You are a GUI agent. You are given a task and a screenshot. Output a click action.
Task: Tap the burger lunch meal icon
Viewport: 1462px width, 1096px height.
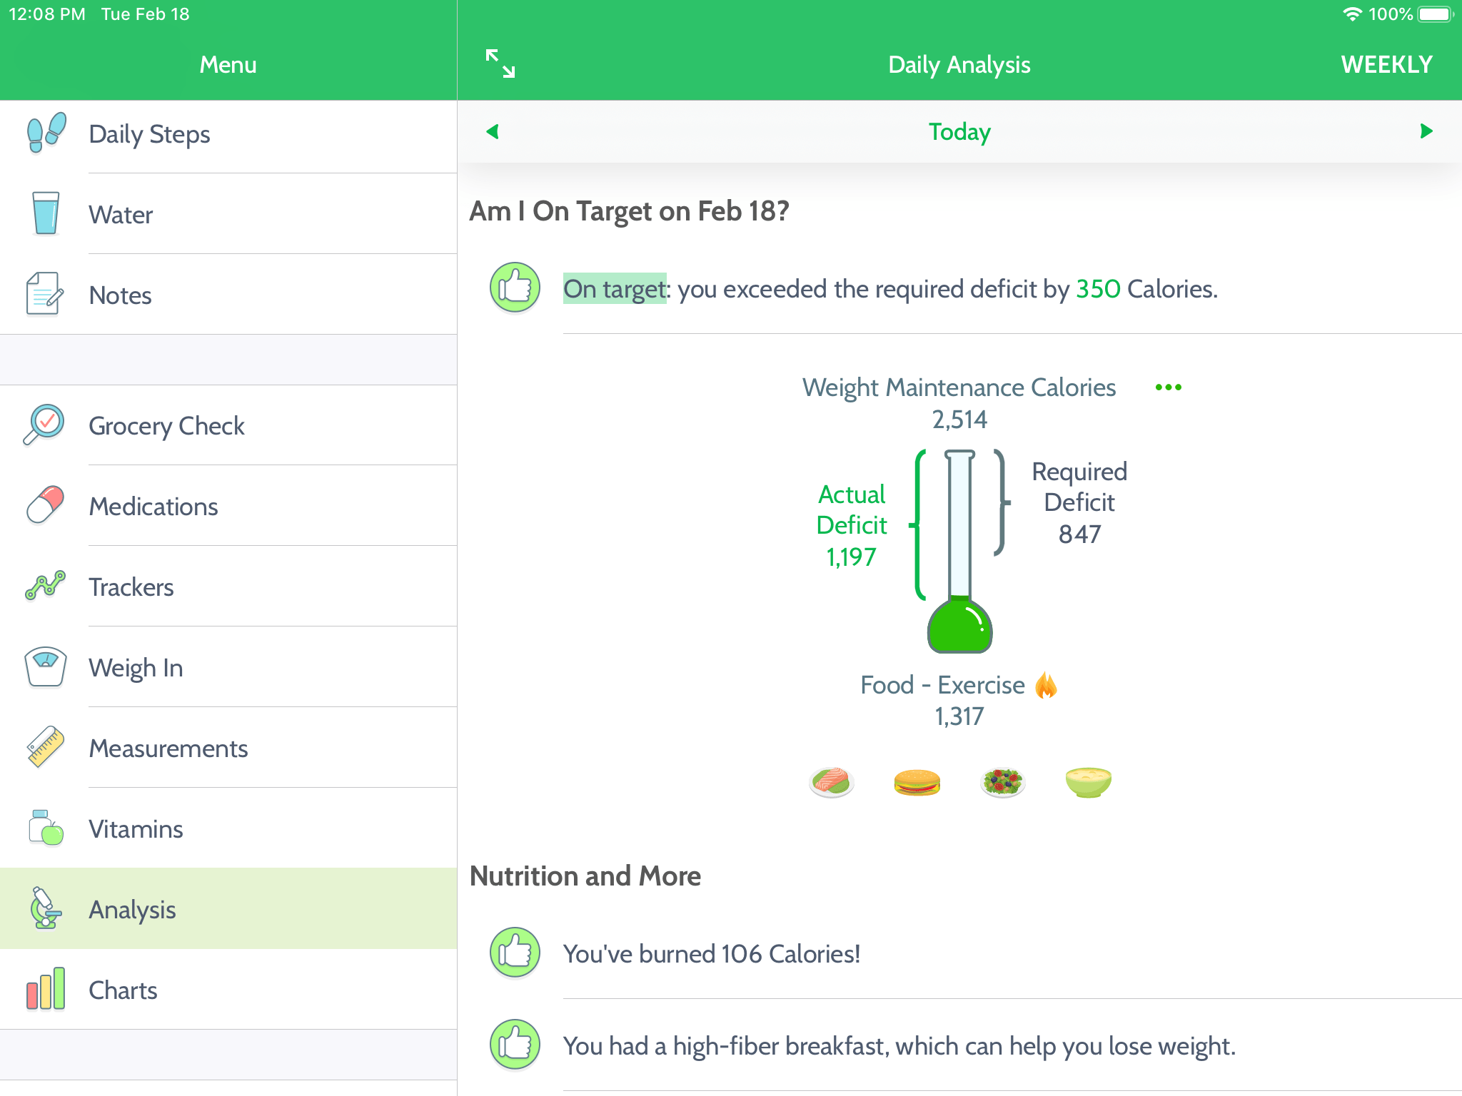pyautogui.click(x=917, y=782)
